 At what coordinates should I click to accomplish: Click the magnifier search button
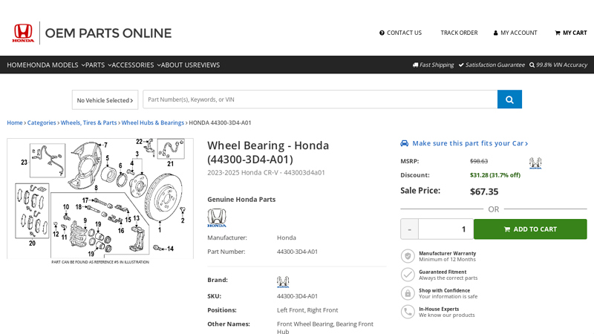coord(509,99)
